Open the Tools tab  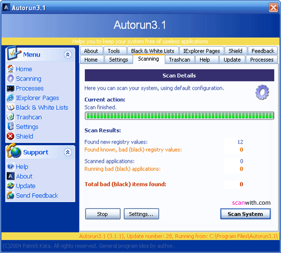(x=115, y=51)
